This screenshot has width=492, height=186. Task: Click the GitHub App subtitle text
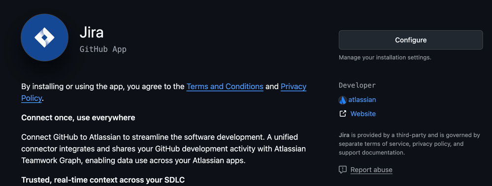tap(103, 49)
